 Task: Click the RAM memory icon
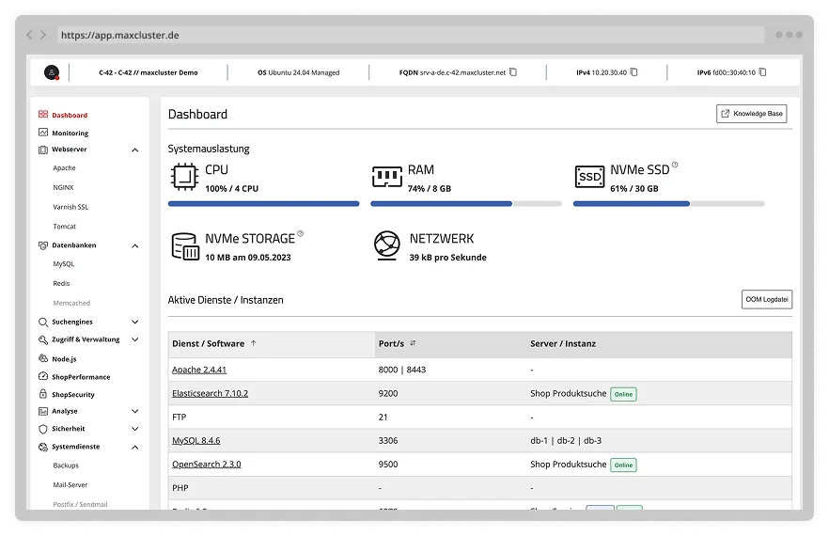pyautogui.click(x=387, y=177)
